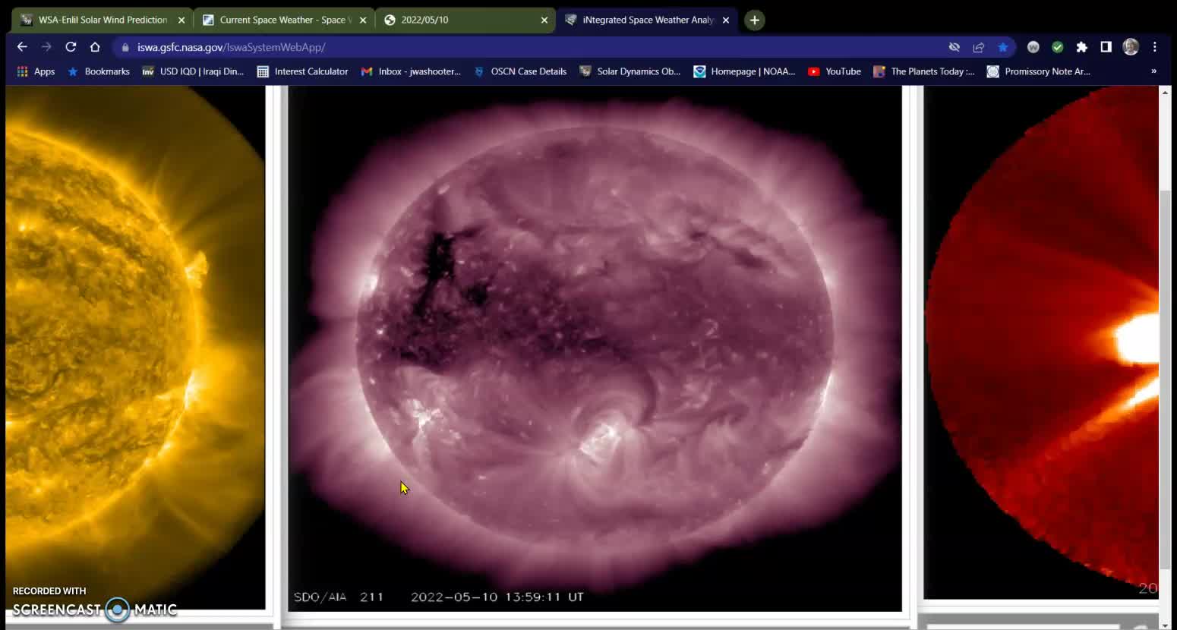
Task: Toggle the browser side panel
Action: (1106, 47)
